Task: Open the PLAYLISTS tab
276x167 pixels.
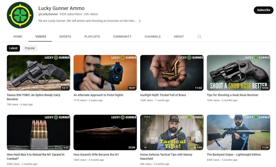Action: [x=92, y=36]
